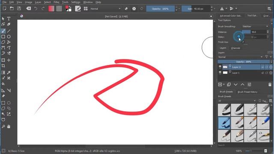The width and height of the screenshot is (274, 154).
Task: Open the blending mode Normal dropdown in toolbar
Action: pos(105,9)
